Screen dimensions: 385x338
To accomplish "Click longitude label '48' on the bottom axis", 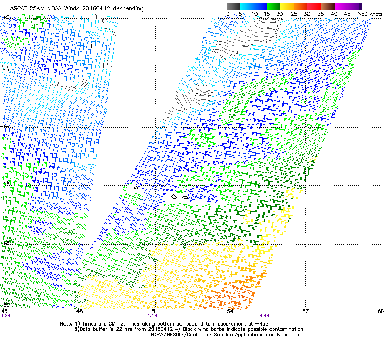I will pos(79,311).
